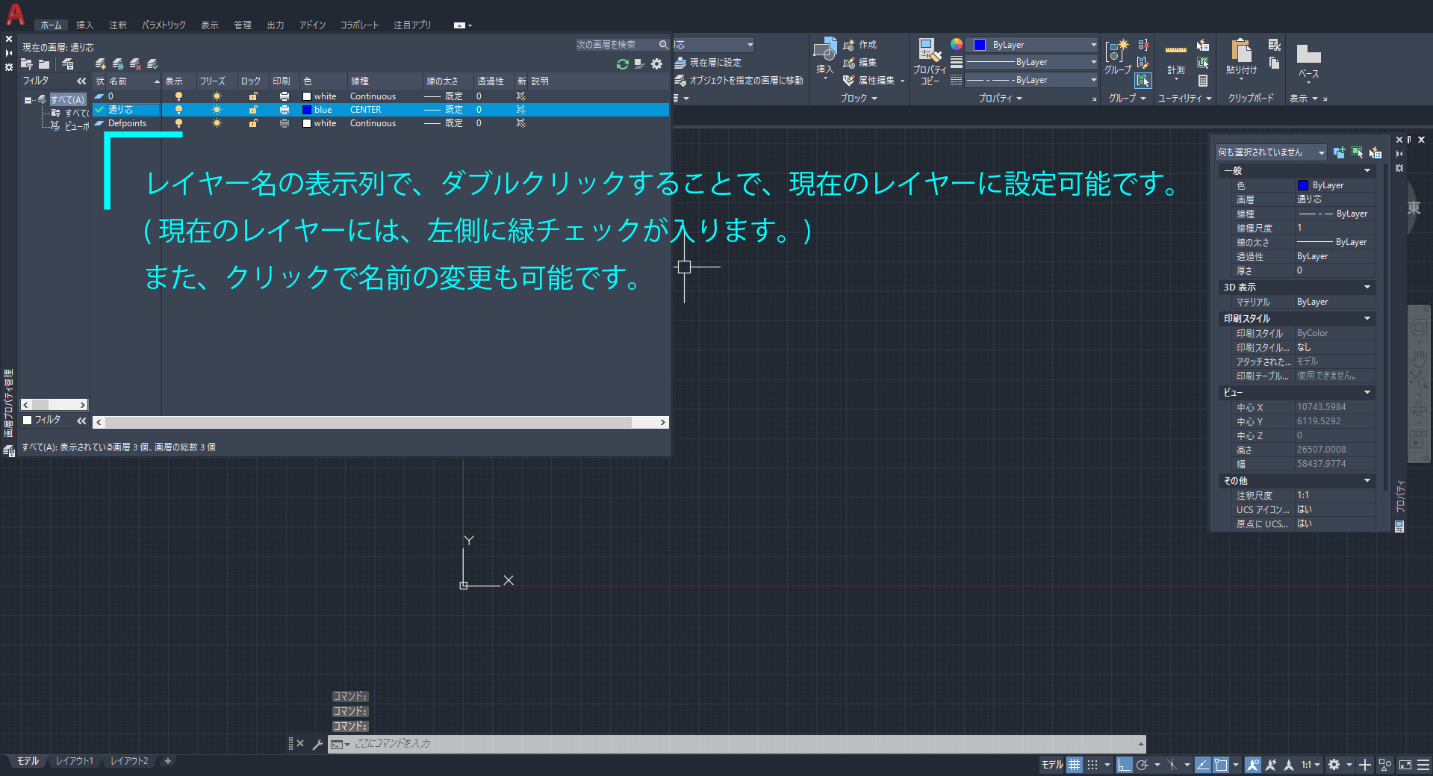
Task: Refresh the layer list
Action: click(622, 64)
